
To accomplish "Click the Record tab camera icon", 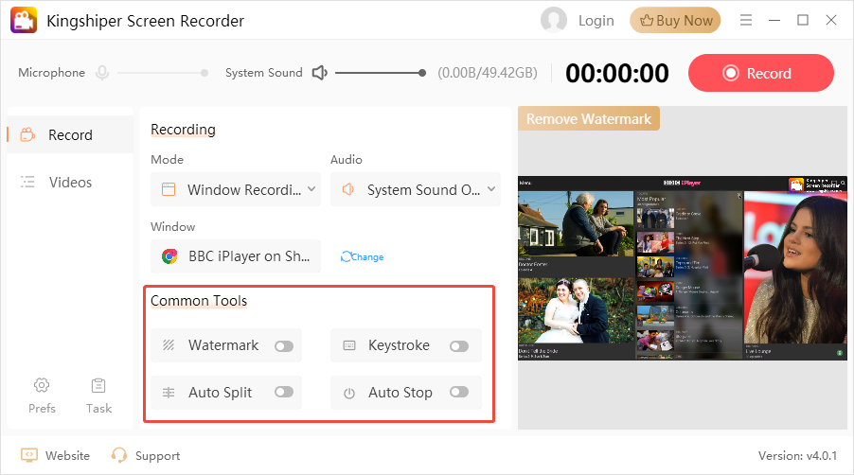I will tap(27, 134).
